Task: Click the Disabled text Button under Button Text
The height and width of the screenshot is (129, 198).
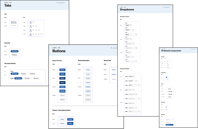Action: (114, 79)
